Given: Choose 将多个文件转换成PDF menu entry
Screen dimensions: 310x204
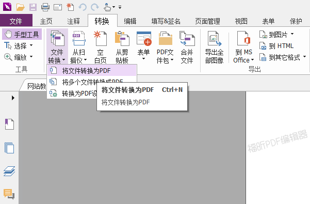Looking at the screenshot, I should click(92, 82).
